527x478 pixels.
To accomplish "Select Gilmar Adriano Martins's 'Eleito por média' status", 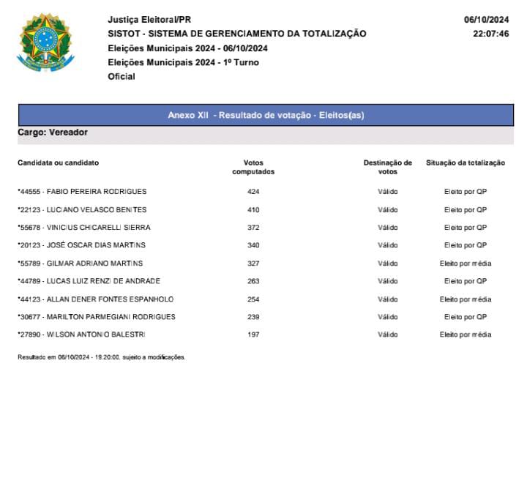I will [x=466, y=263].
